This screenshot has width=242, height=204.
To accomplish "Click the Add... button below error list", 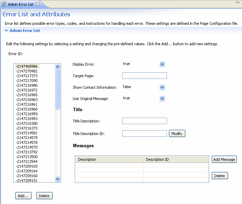I will coord(23,196).
